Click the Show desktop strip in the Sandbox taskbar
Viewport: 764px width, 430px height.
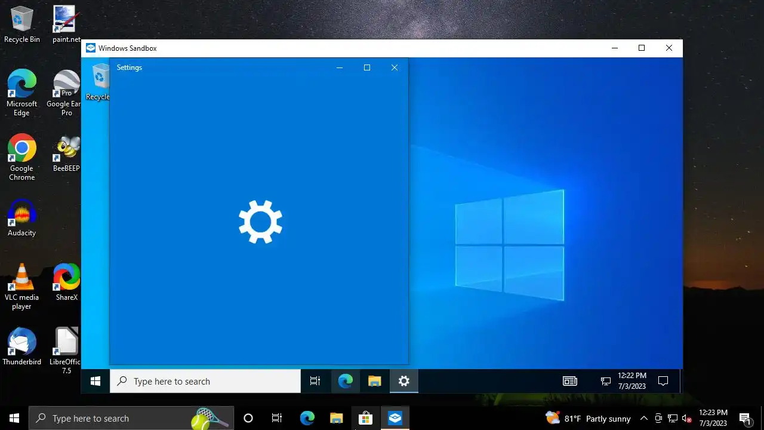coord(680,381)
